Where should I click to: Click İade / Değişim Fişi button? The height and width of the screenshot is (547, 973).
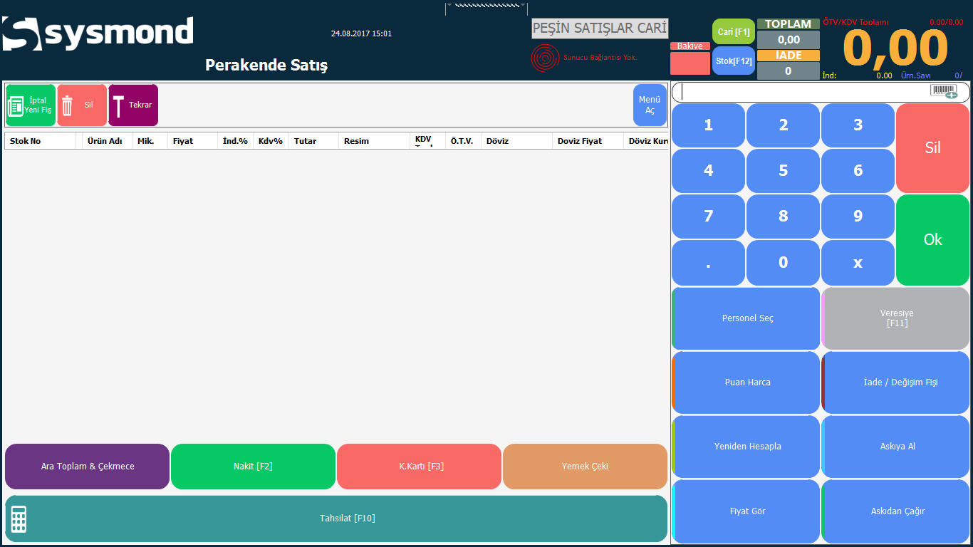click(896, 382)
